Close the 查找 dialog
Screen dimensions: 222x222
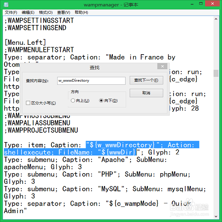(x=163, y=67)
